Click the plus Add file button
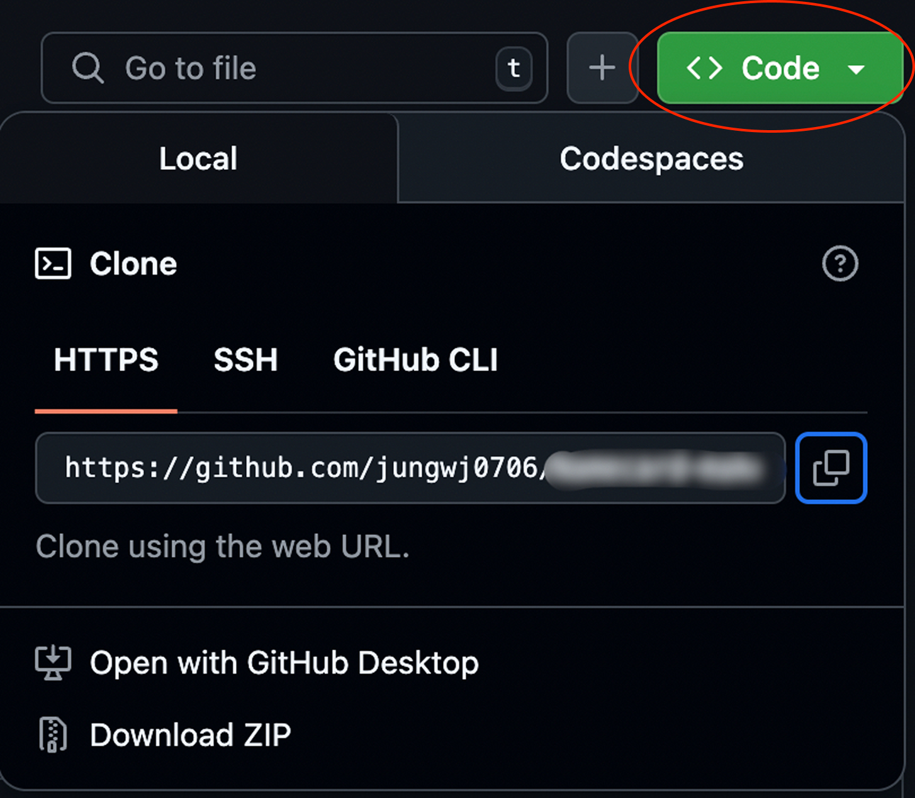The width and height of the screenshot is (915, 798). [x=602, y=68]
